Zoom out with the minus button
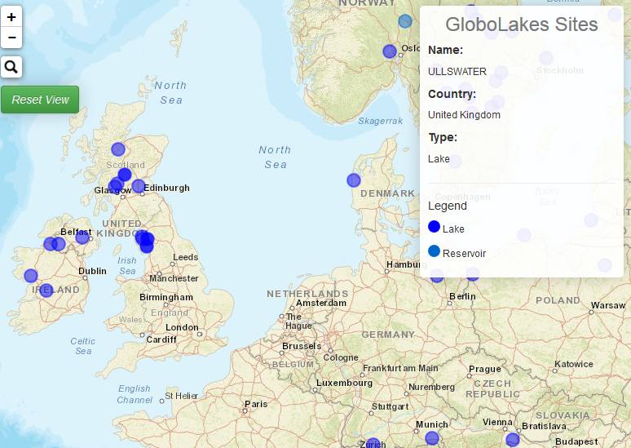Screen dimensions: 631x448 [x=11, y=38]
